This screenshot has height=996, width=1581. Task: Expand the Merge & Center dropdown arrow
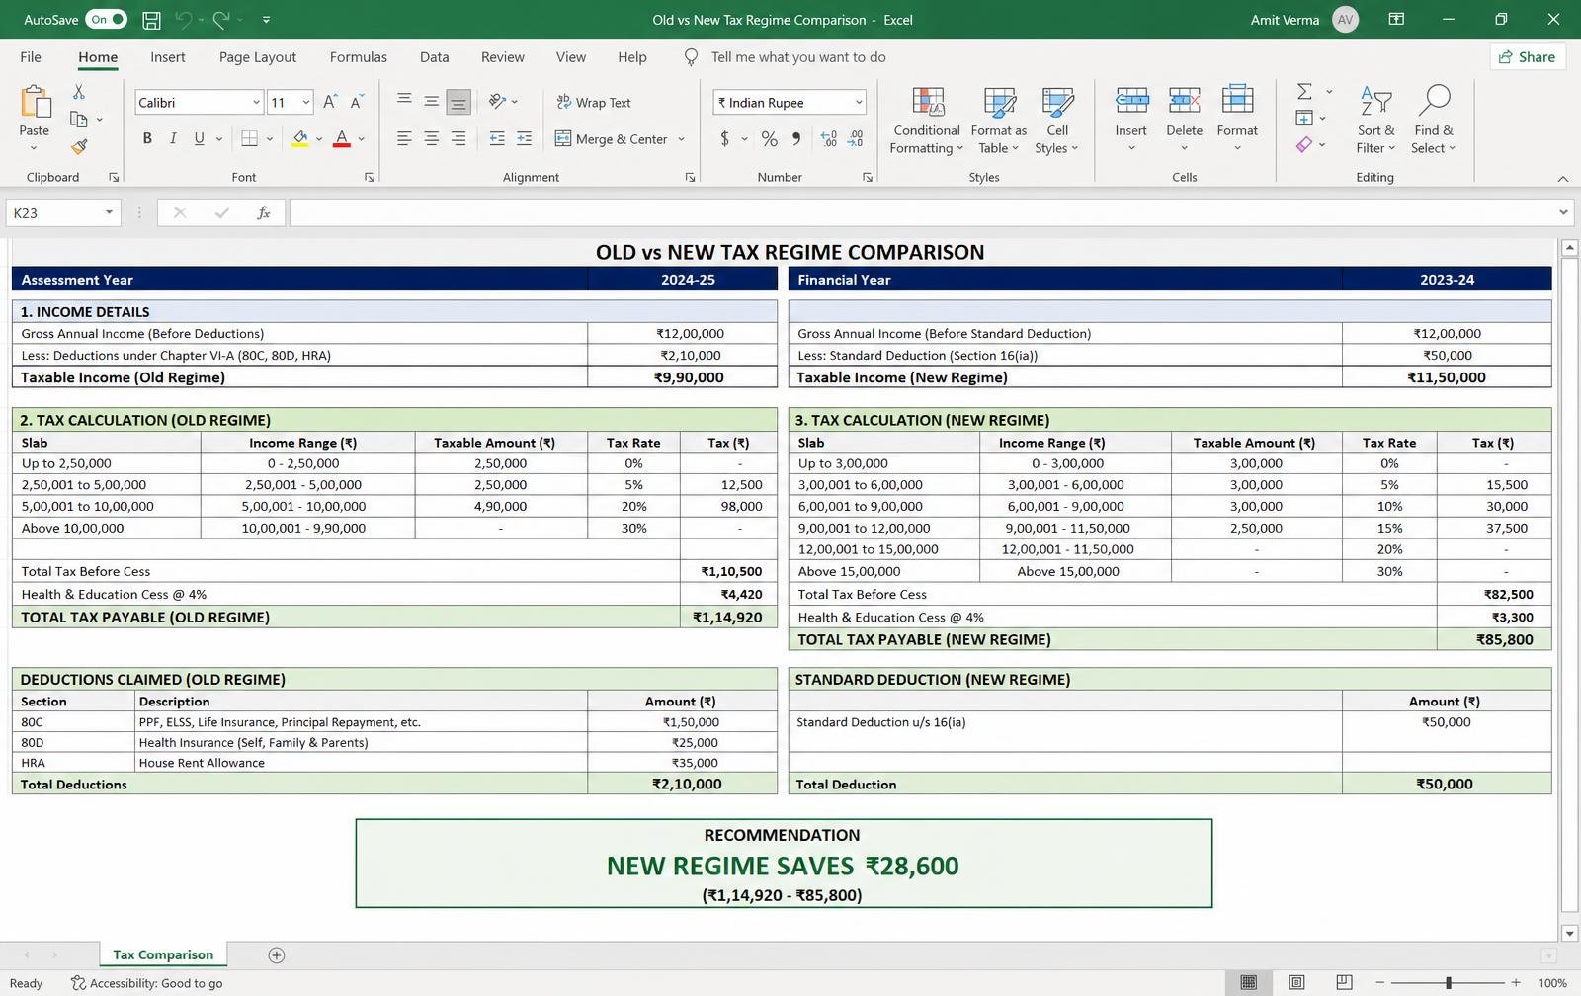(x=682, y=139)
